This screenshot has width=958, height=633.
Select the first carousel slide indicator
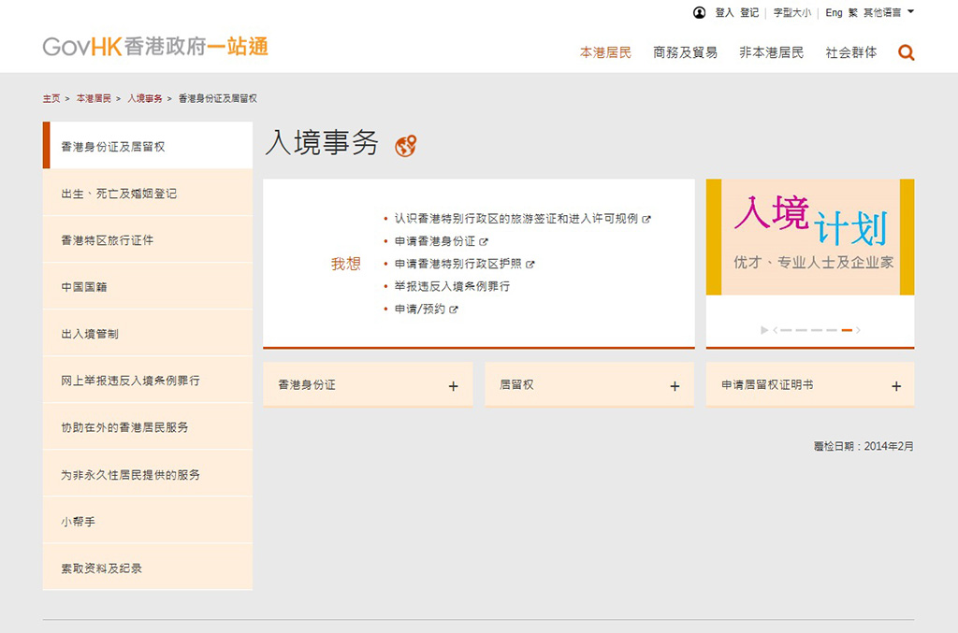click(x=786, y=330)
